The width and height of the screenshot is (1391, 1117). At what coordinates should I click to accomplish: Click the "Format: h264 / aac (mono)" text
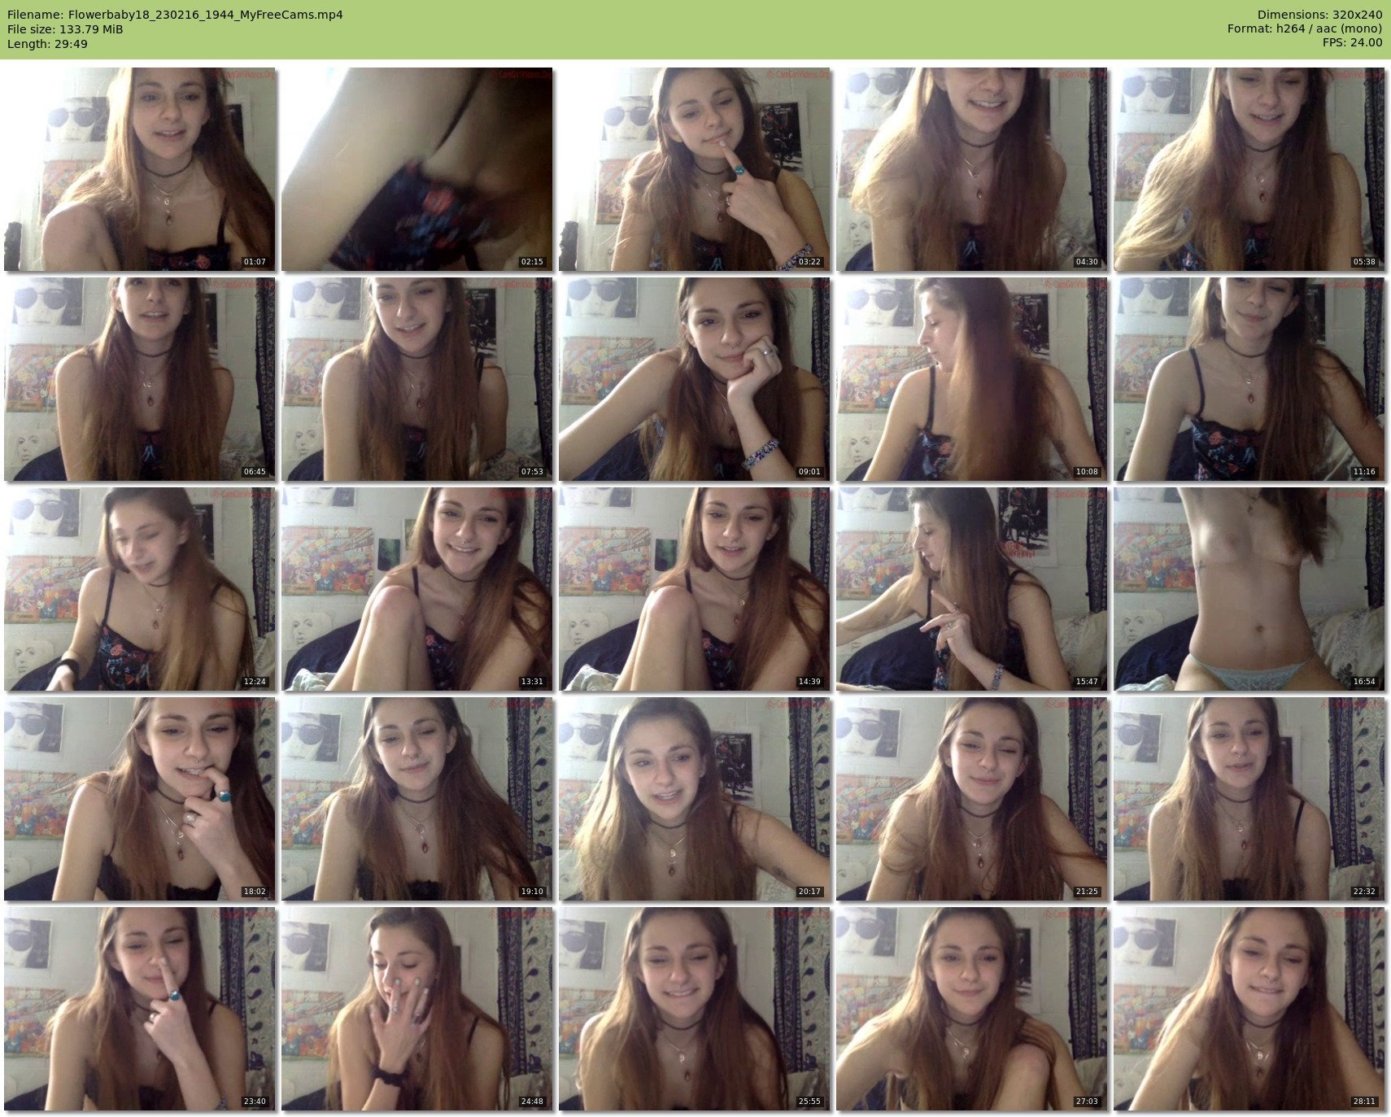1305,29
